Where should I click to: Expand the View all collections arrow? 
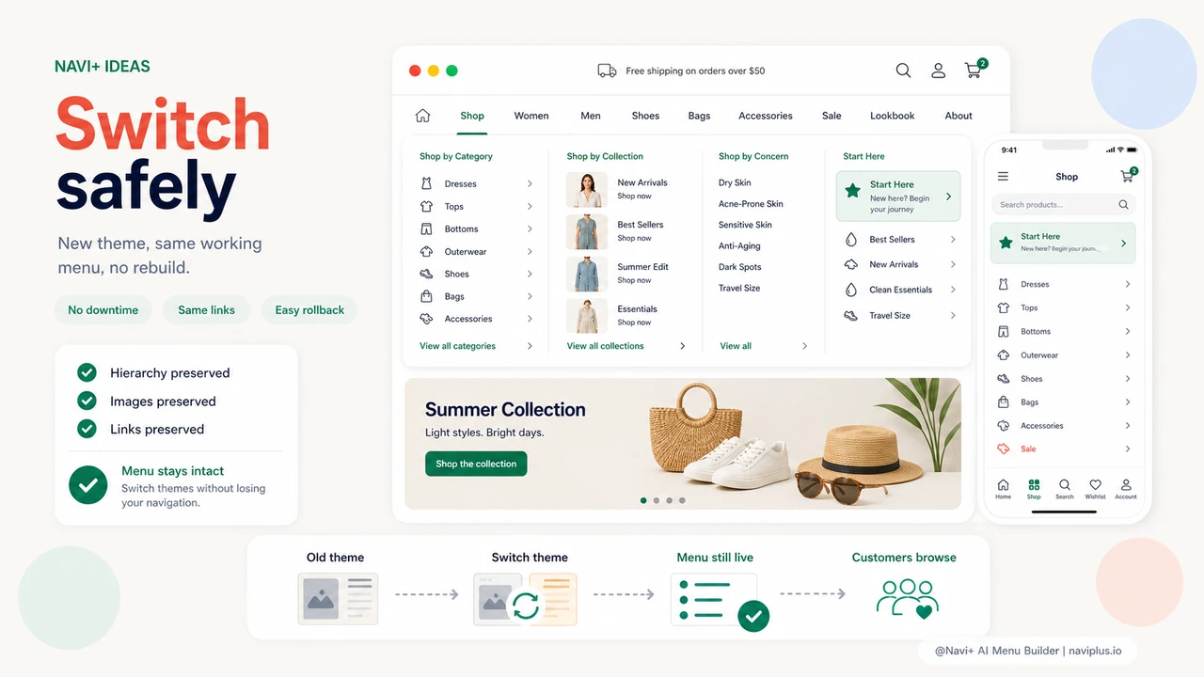[x=683, y=346]
